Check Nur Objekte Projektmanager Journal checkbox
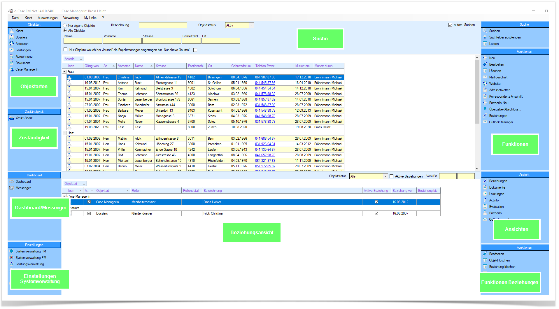The width and height of the screenshot is (559, 309). point(65,50)
